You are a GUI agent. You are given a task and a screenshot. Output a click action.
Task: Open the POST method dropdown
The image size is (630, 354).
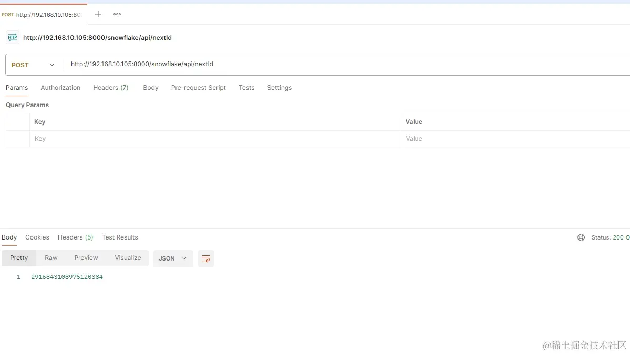(33, 65)
